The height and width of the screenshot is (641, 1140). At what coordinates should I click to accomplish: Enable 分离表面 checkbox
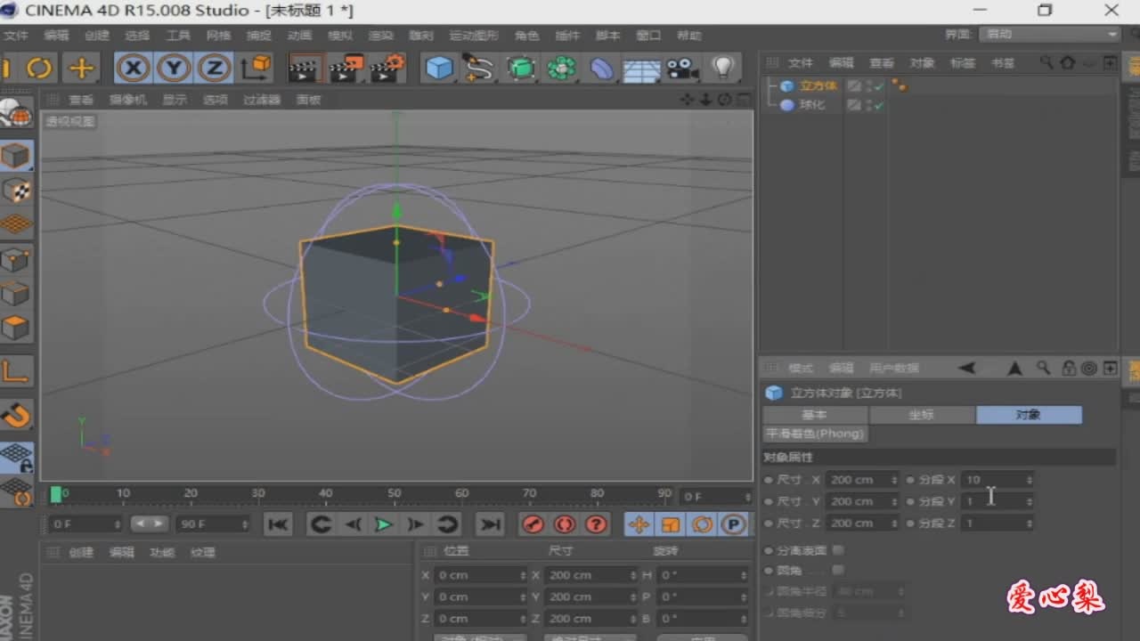click(838, 550)
